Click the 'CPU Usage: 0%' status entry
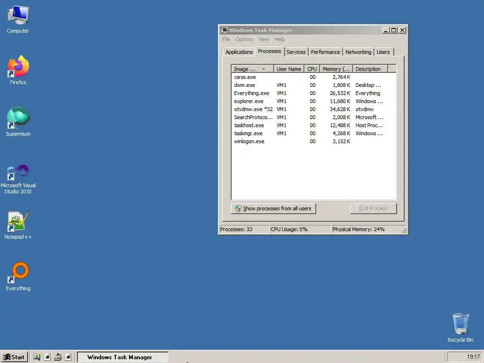 tap(300, 229)
